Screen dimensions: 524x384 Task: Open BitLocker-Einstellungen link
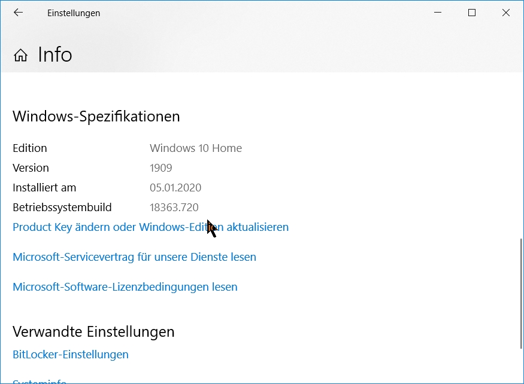click(x=71, y=355)
